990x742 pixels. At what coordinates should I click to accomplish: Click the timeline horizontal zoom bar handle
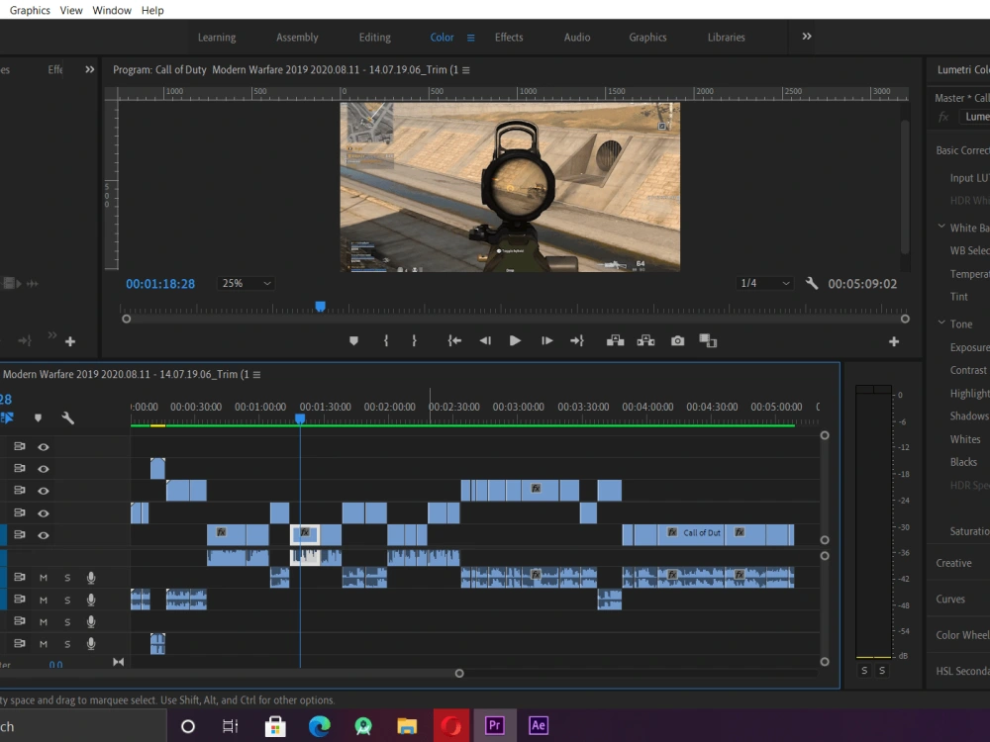tap(459, 673)
